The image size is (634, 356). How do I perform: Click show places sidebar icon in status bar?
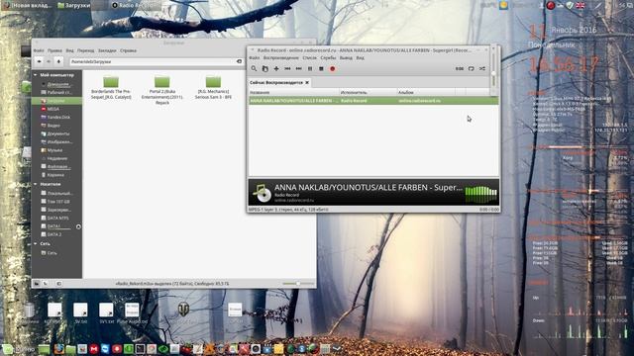[37, 284]
